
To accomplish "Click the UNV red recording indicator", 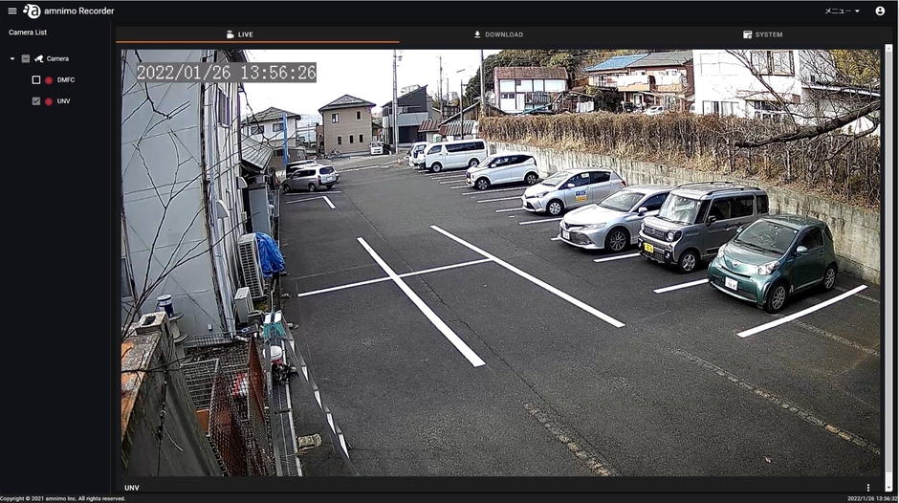I will tap(49, 101).
